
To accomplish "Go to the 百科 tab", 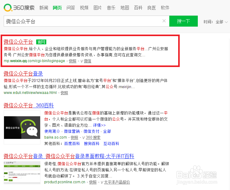I will coord(138,8).
